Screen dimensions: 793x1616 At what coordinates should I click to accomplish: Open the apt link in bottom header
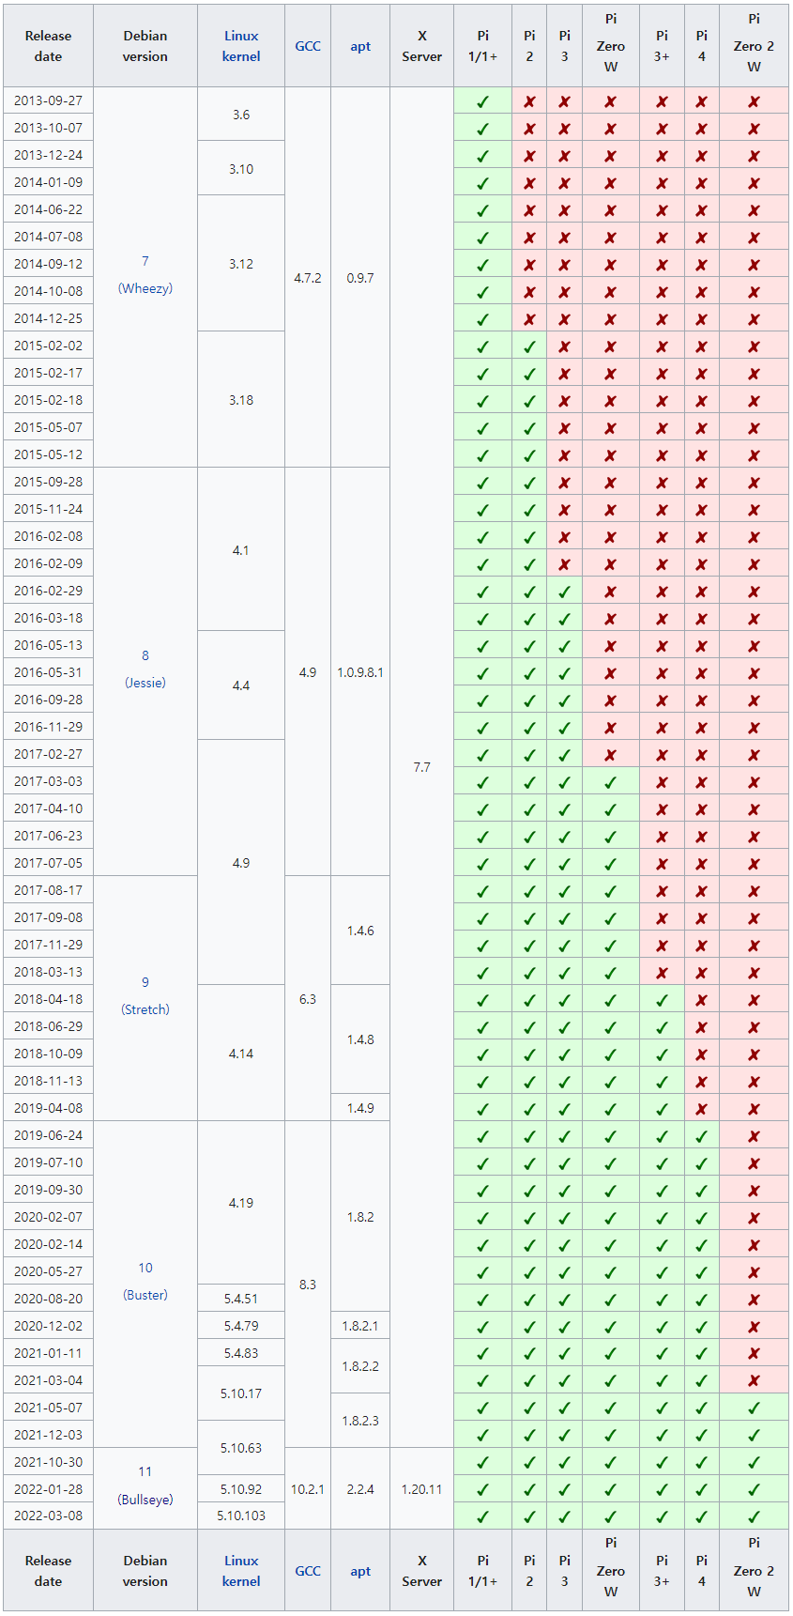click(x=360, y=1571)
